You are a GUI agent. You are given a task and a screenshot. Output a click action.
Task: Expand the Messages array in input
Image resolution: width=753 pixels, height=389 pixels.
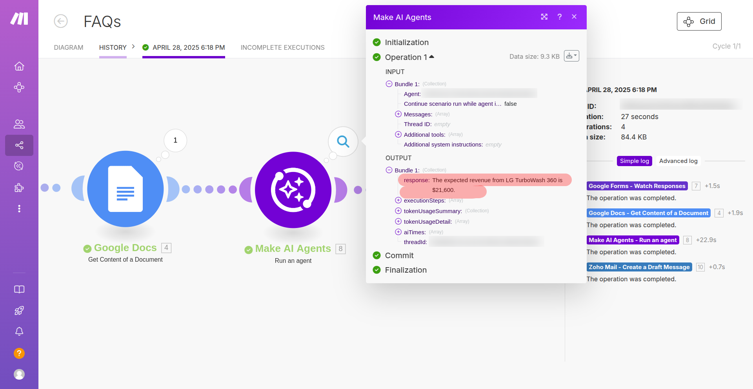[x=398, y=114]
